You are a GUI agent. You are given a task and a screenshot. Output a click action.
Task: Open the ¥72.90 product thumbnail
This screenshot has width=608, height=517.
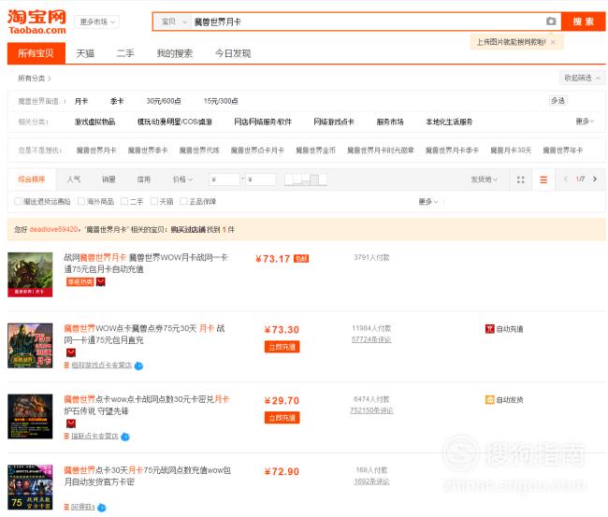click(x=30, y=487)
